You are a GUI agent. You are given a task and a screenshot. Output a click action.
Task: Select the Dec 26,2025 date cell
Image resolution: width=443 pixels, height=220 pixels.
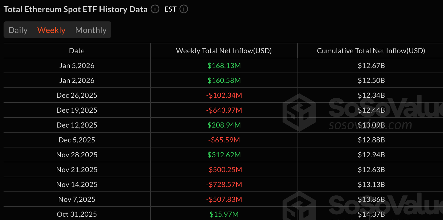click(x=77, y=95)
